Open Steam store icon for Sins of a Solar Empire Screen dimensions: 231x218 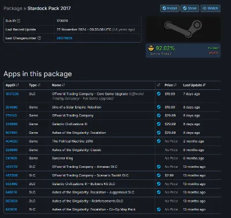coord(159,107)
